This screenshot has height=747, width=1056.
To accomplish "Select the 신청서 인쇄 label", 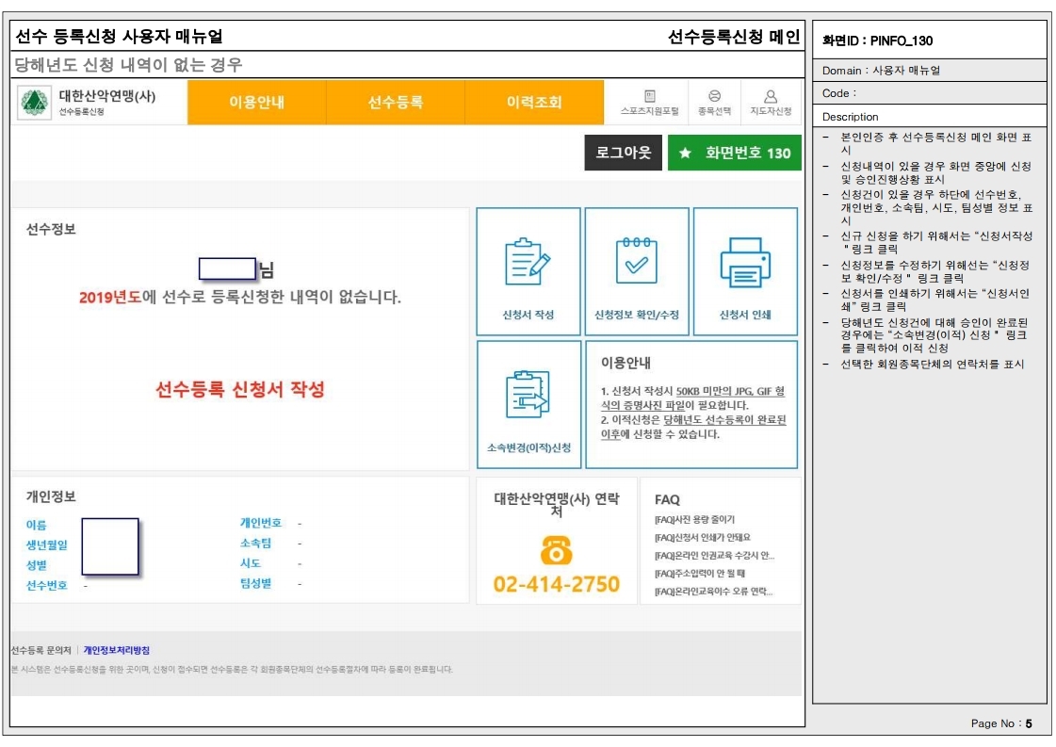I will [x=745, y=315].
